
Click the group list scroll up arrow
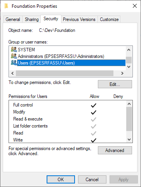tap(129, 50)
